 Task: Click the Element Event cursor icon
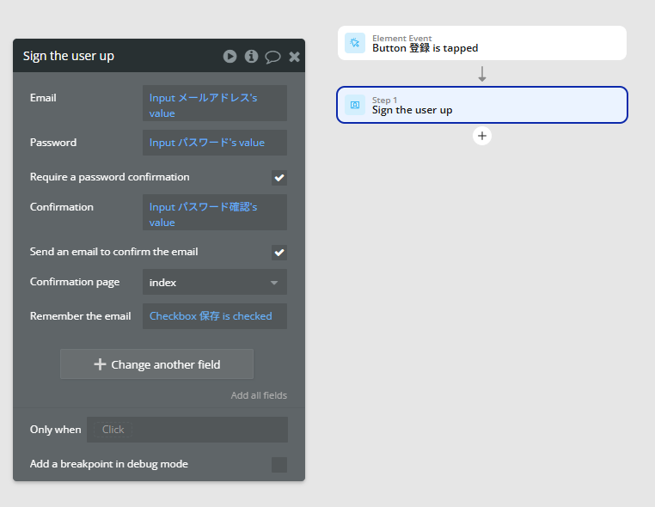coord(355,43)
